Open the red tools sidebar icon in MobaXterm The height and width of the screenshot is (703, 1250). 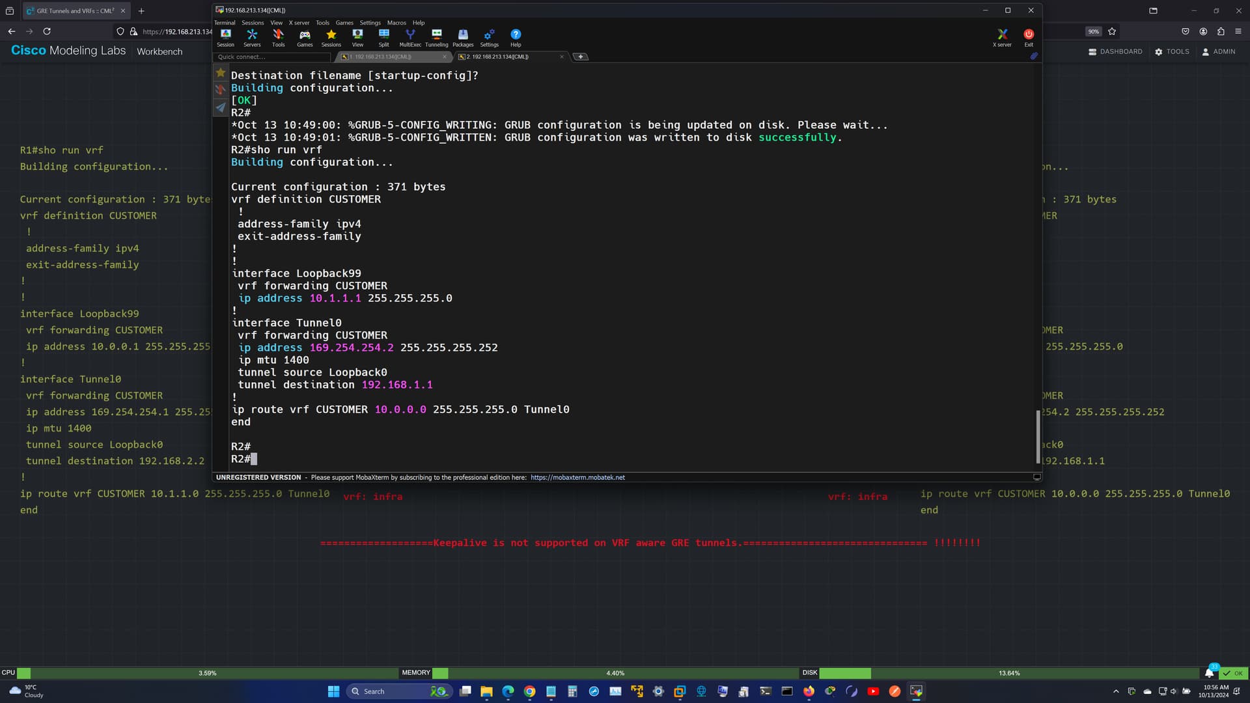(221, 90)
